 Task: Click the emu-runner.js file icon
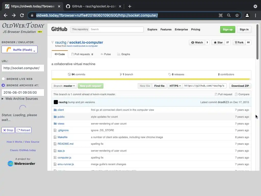[55, 164]
